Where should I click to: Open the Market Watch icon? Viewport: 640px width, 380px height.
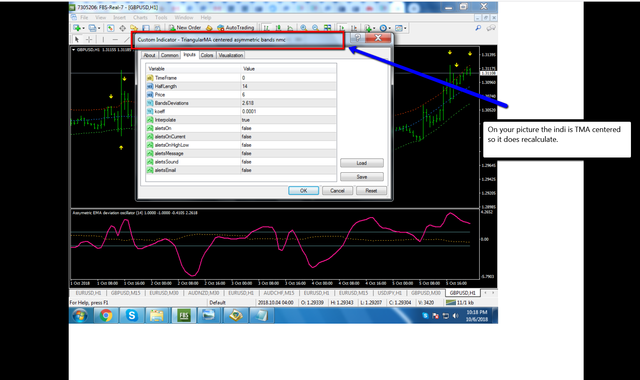pyautogui.click(x=111, y=28)
